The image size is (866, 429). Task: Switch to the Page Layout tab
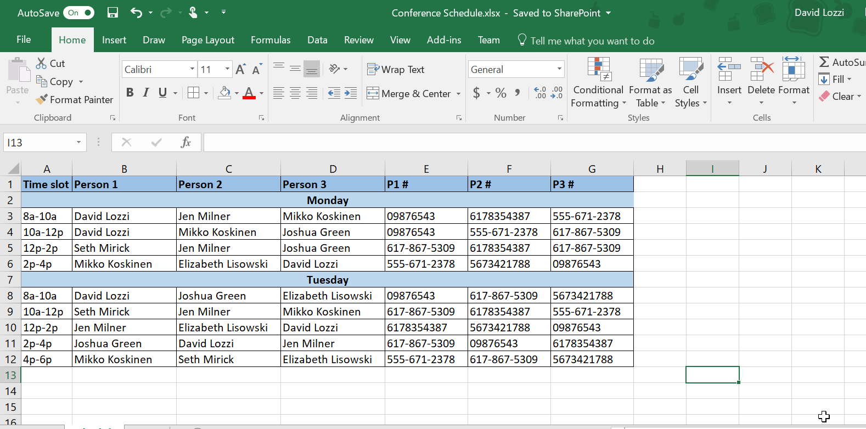pyautogui.click(x=207, y=40)
